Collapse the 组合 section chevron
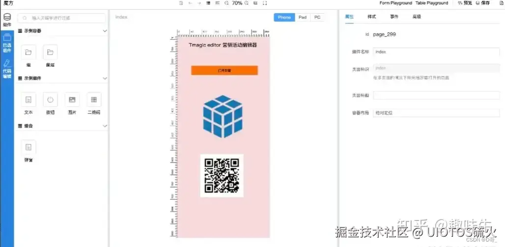 click(x=104, y=126)
